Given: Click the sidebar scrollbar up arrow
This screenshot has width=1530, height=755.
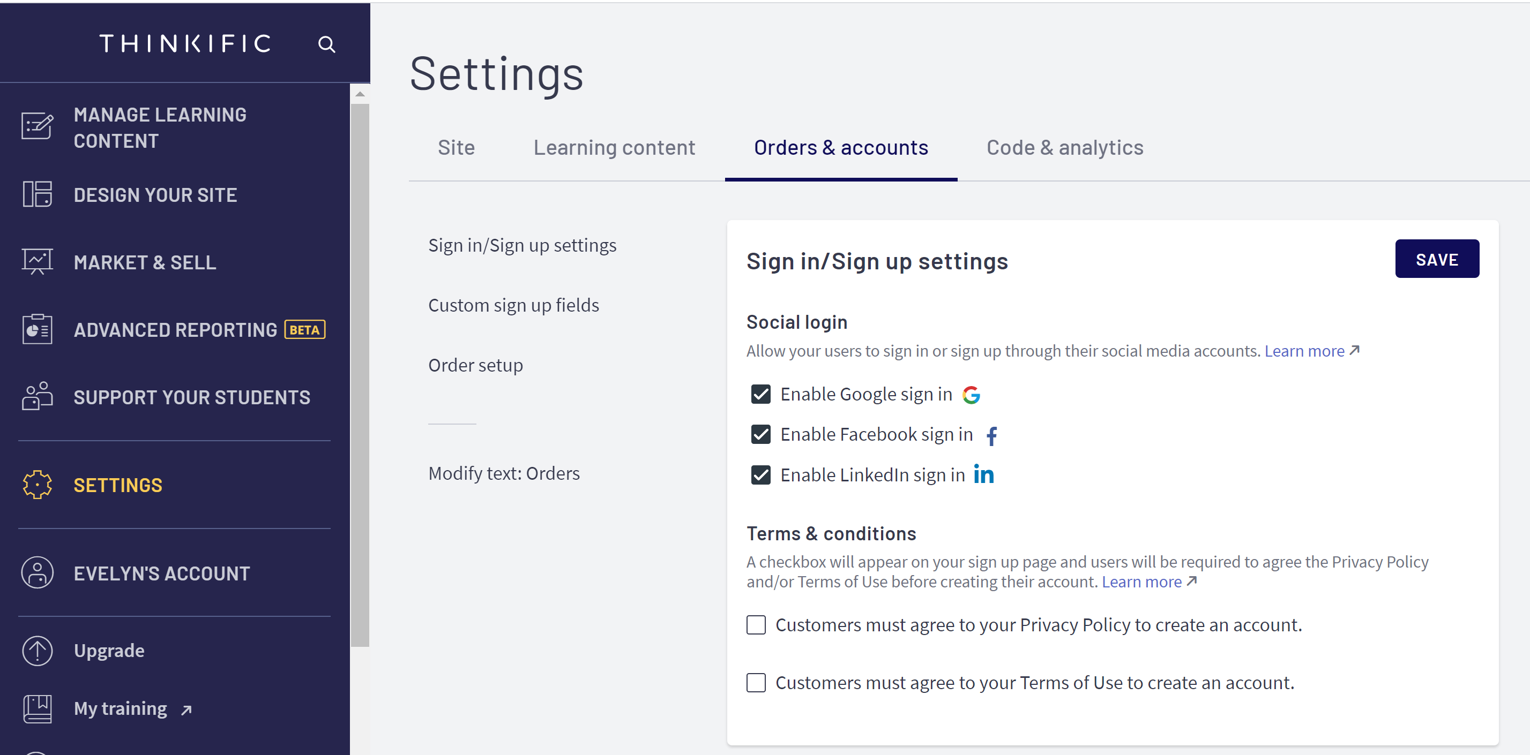Looking at the screenshot, I should click(x=360, y=94).
